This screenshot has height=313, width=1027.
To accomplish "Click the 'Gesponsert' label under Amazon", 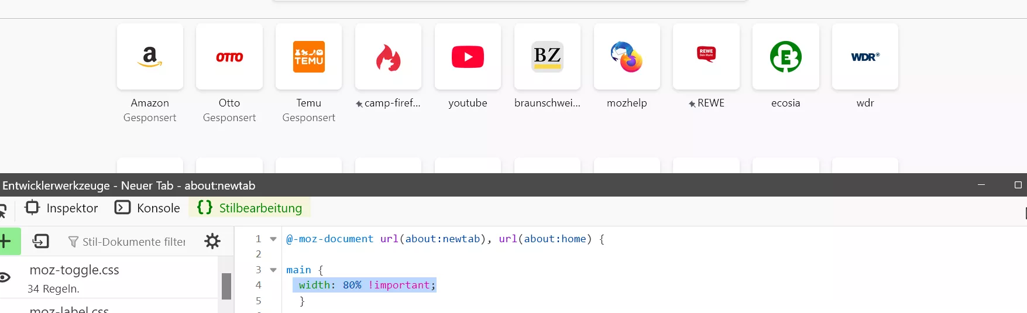I will [150, 118].
